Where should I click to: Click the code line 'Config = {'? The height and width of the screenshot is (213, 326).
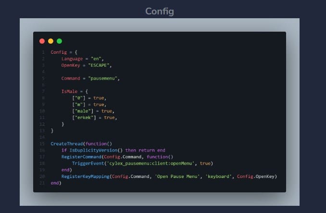point(64,52)
